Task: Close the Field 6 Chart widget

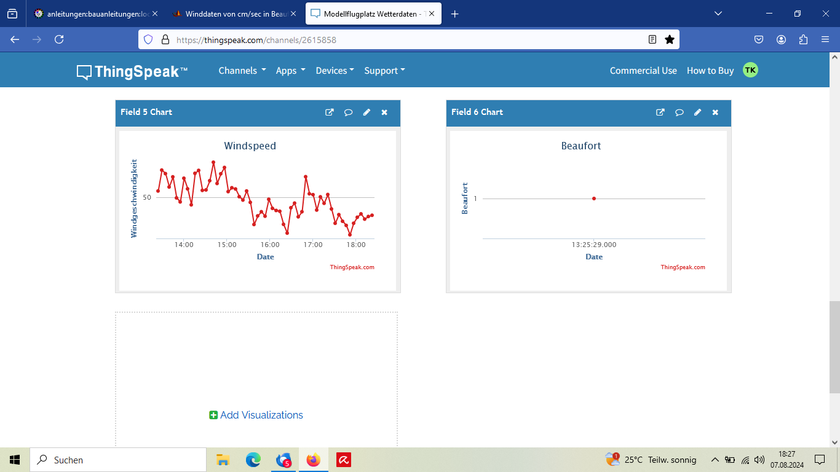Action: [715, 112]
